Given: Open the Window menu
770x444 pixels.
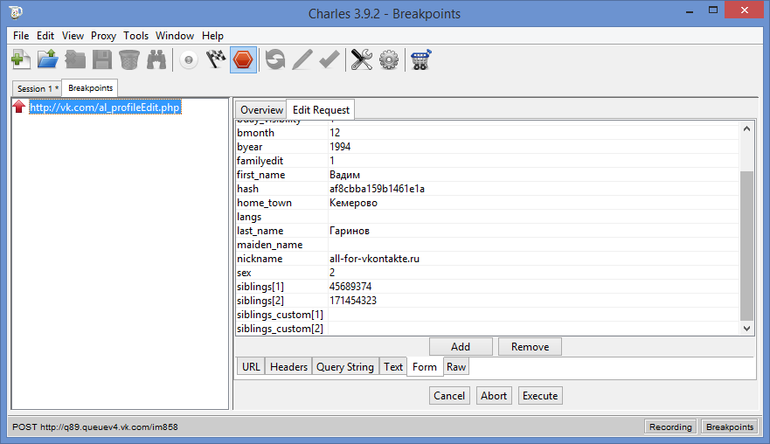Looking at the screenshot, I should coord(175,36).
